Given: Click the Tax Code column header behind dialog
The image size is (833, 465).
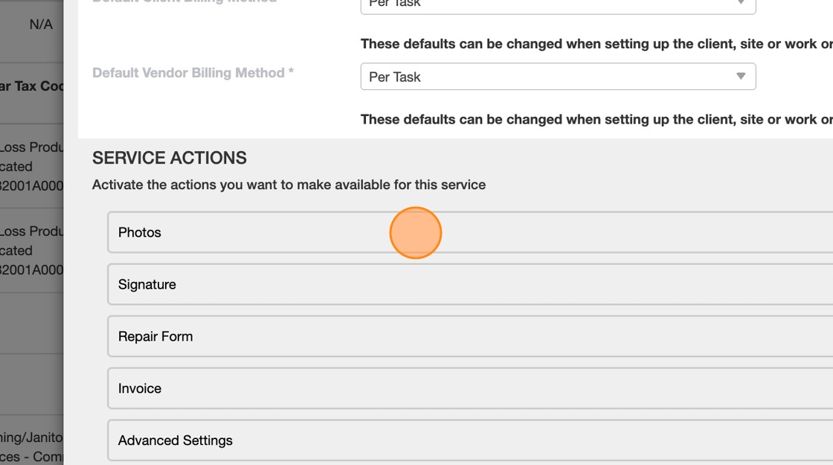Looking at the screenshot, I should pos(31,86).
